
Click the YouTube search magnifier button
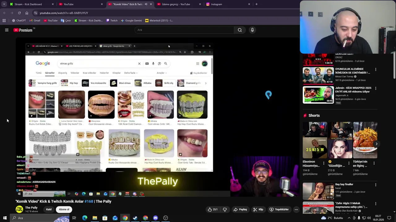point(240,30)
